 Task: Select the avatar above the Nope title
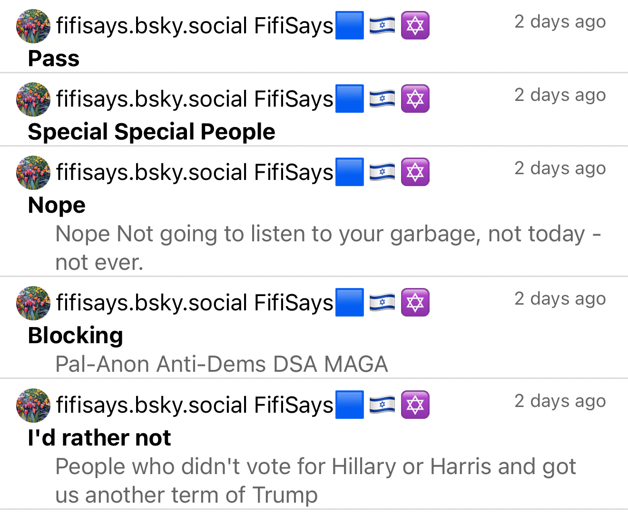point(33,172)
